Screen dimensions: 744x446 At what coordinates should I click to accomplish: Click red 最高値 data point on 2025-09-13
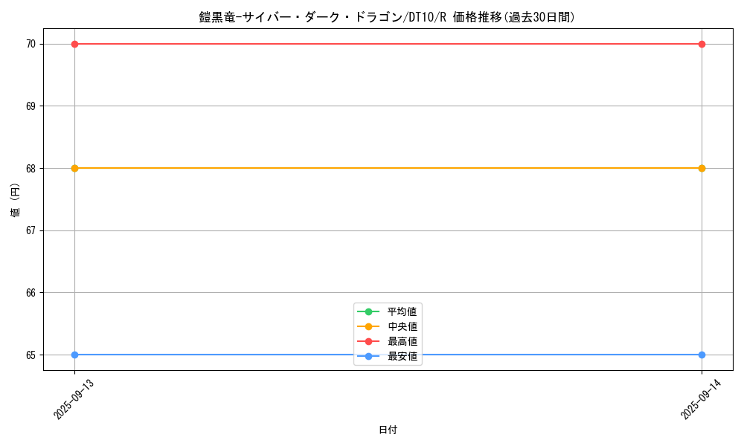click(x=74, y=44)
